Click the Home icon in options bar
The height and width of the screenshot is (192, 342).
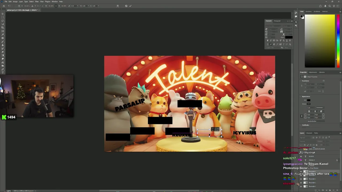4,6
